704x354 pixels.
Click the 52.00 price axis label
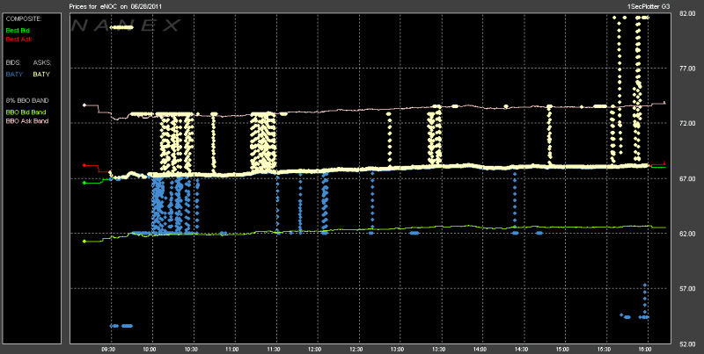click(689, 343)
